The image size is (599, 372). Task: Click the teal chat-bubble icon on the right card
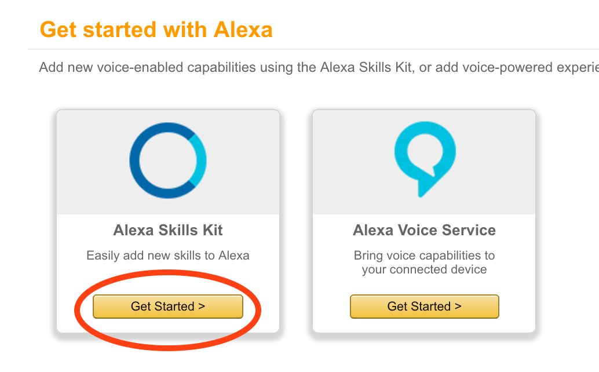(423, 156)
